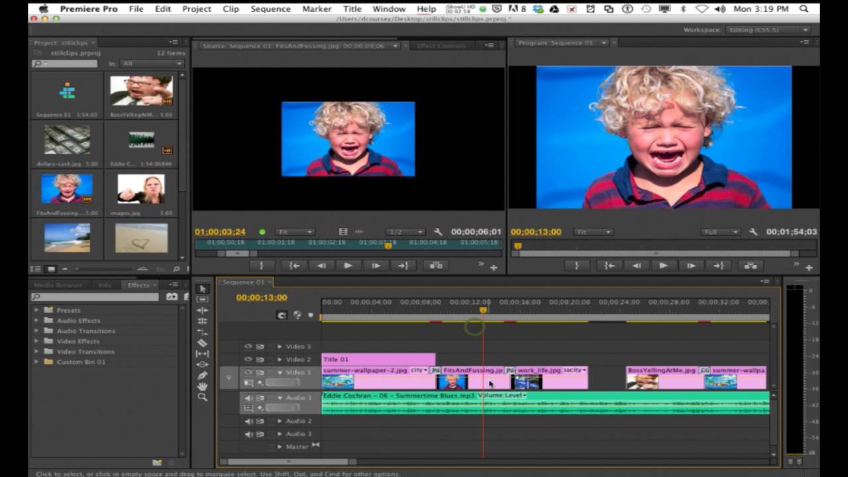Click New Bin icon in Effects panel
The width and height of the screenshot is (848, 477).
click(x=157, y=462)
